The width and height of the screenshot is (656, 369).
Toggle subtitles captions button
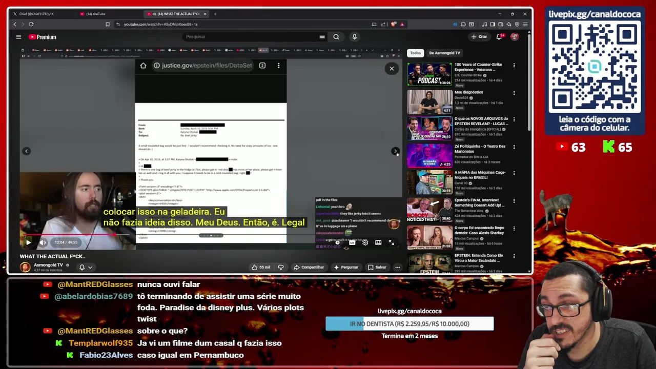[352, 242]
